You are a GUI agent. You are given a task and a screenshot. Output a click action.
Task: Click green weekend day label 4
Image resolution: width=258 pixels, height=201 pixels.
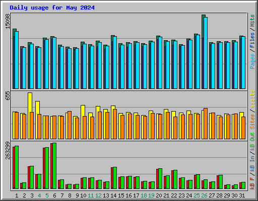pos(39,195)
